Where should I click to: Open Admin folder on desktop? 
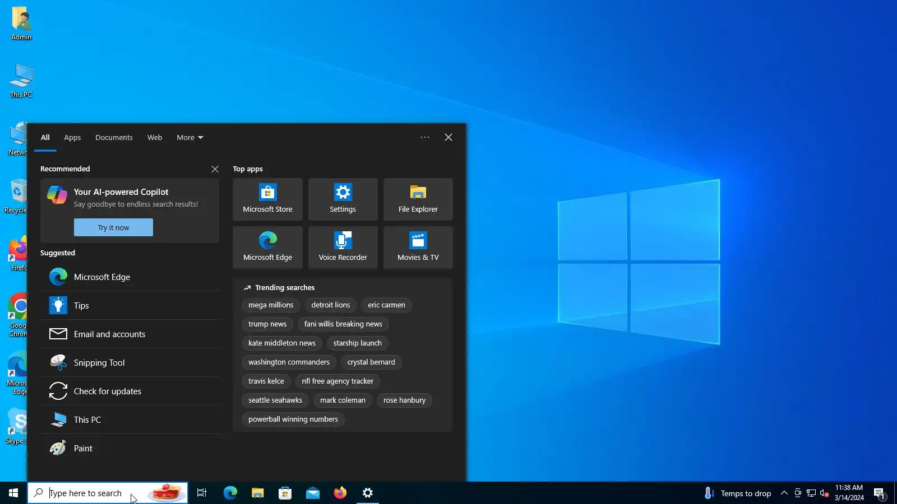[21, 24]
